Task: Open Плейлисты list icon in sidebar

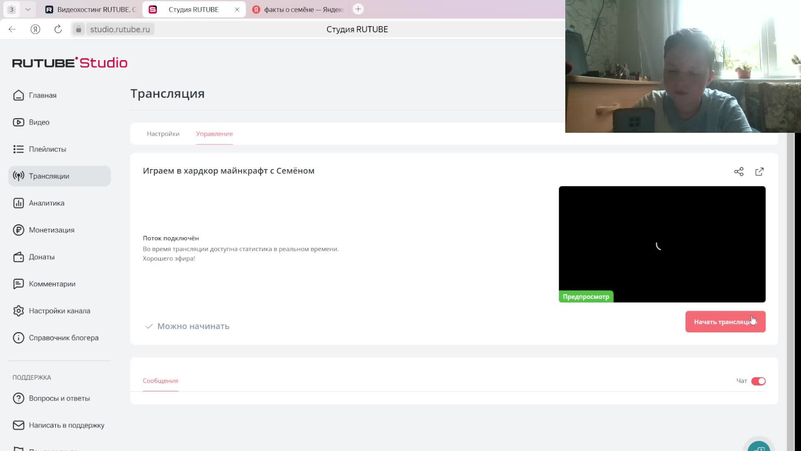Action: pyautogui.click(x=18, y=149)
